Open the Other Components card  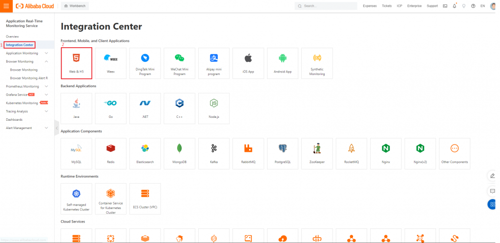coord(455,153)
